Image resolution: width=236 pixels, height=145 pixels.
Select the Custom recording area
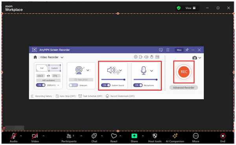tap(55, 68)
